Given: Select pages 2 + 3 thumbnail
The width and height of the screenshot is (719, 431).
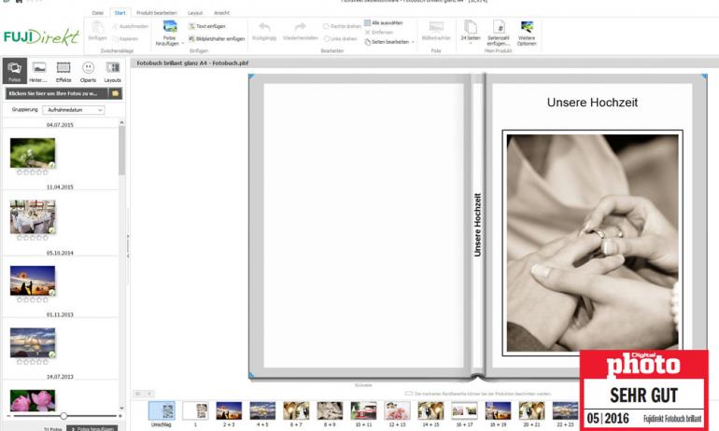Looking at the screenshot, I should click(229, 410).
